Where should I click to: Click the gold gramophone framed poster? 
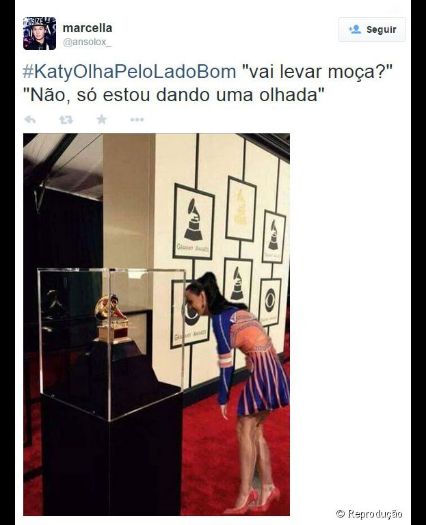click(x=241, y=208)
